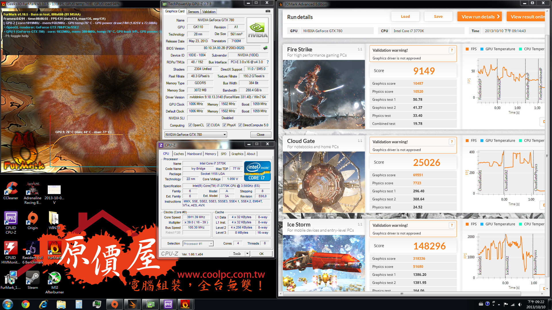Open Windows Explorer from the taskbar
This screenshot has width=552, height=310.
pos(61,304)
